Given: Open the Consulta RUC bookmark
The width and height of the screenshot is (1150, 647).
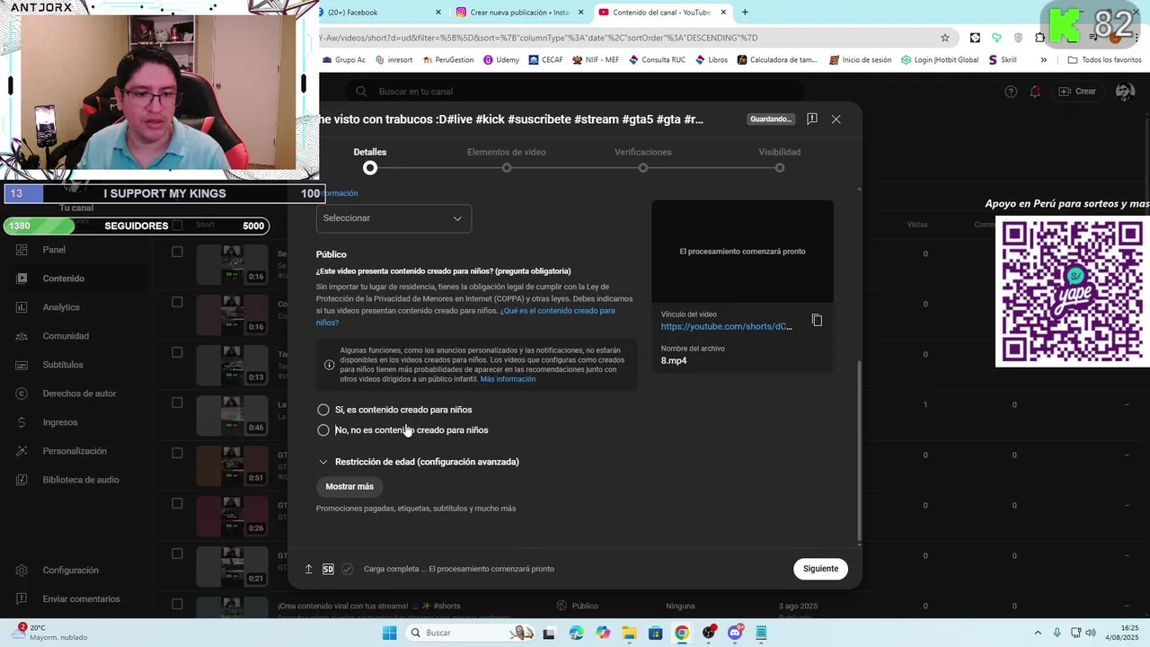Looking at the screenshot, I should click(657, 60).
